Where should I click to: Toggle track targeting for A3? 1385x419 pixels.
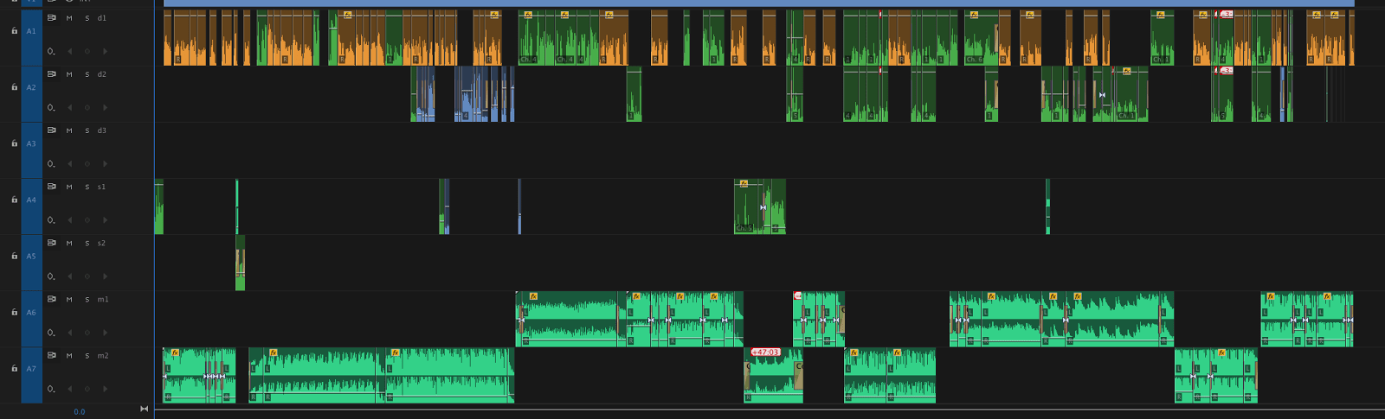(31, 143)
